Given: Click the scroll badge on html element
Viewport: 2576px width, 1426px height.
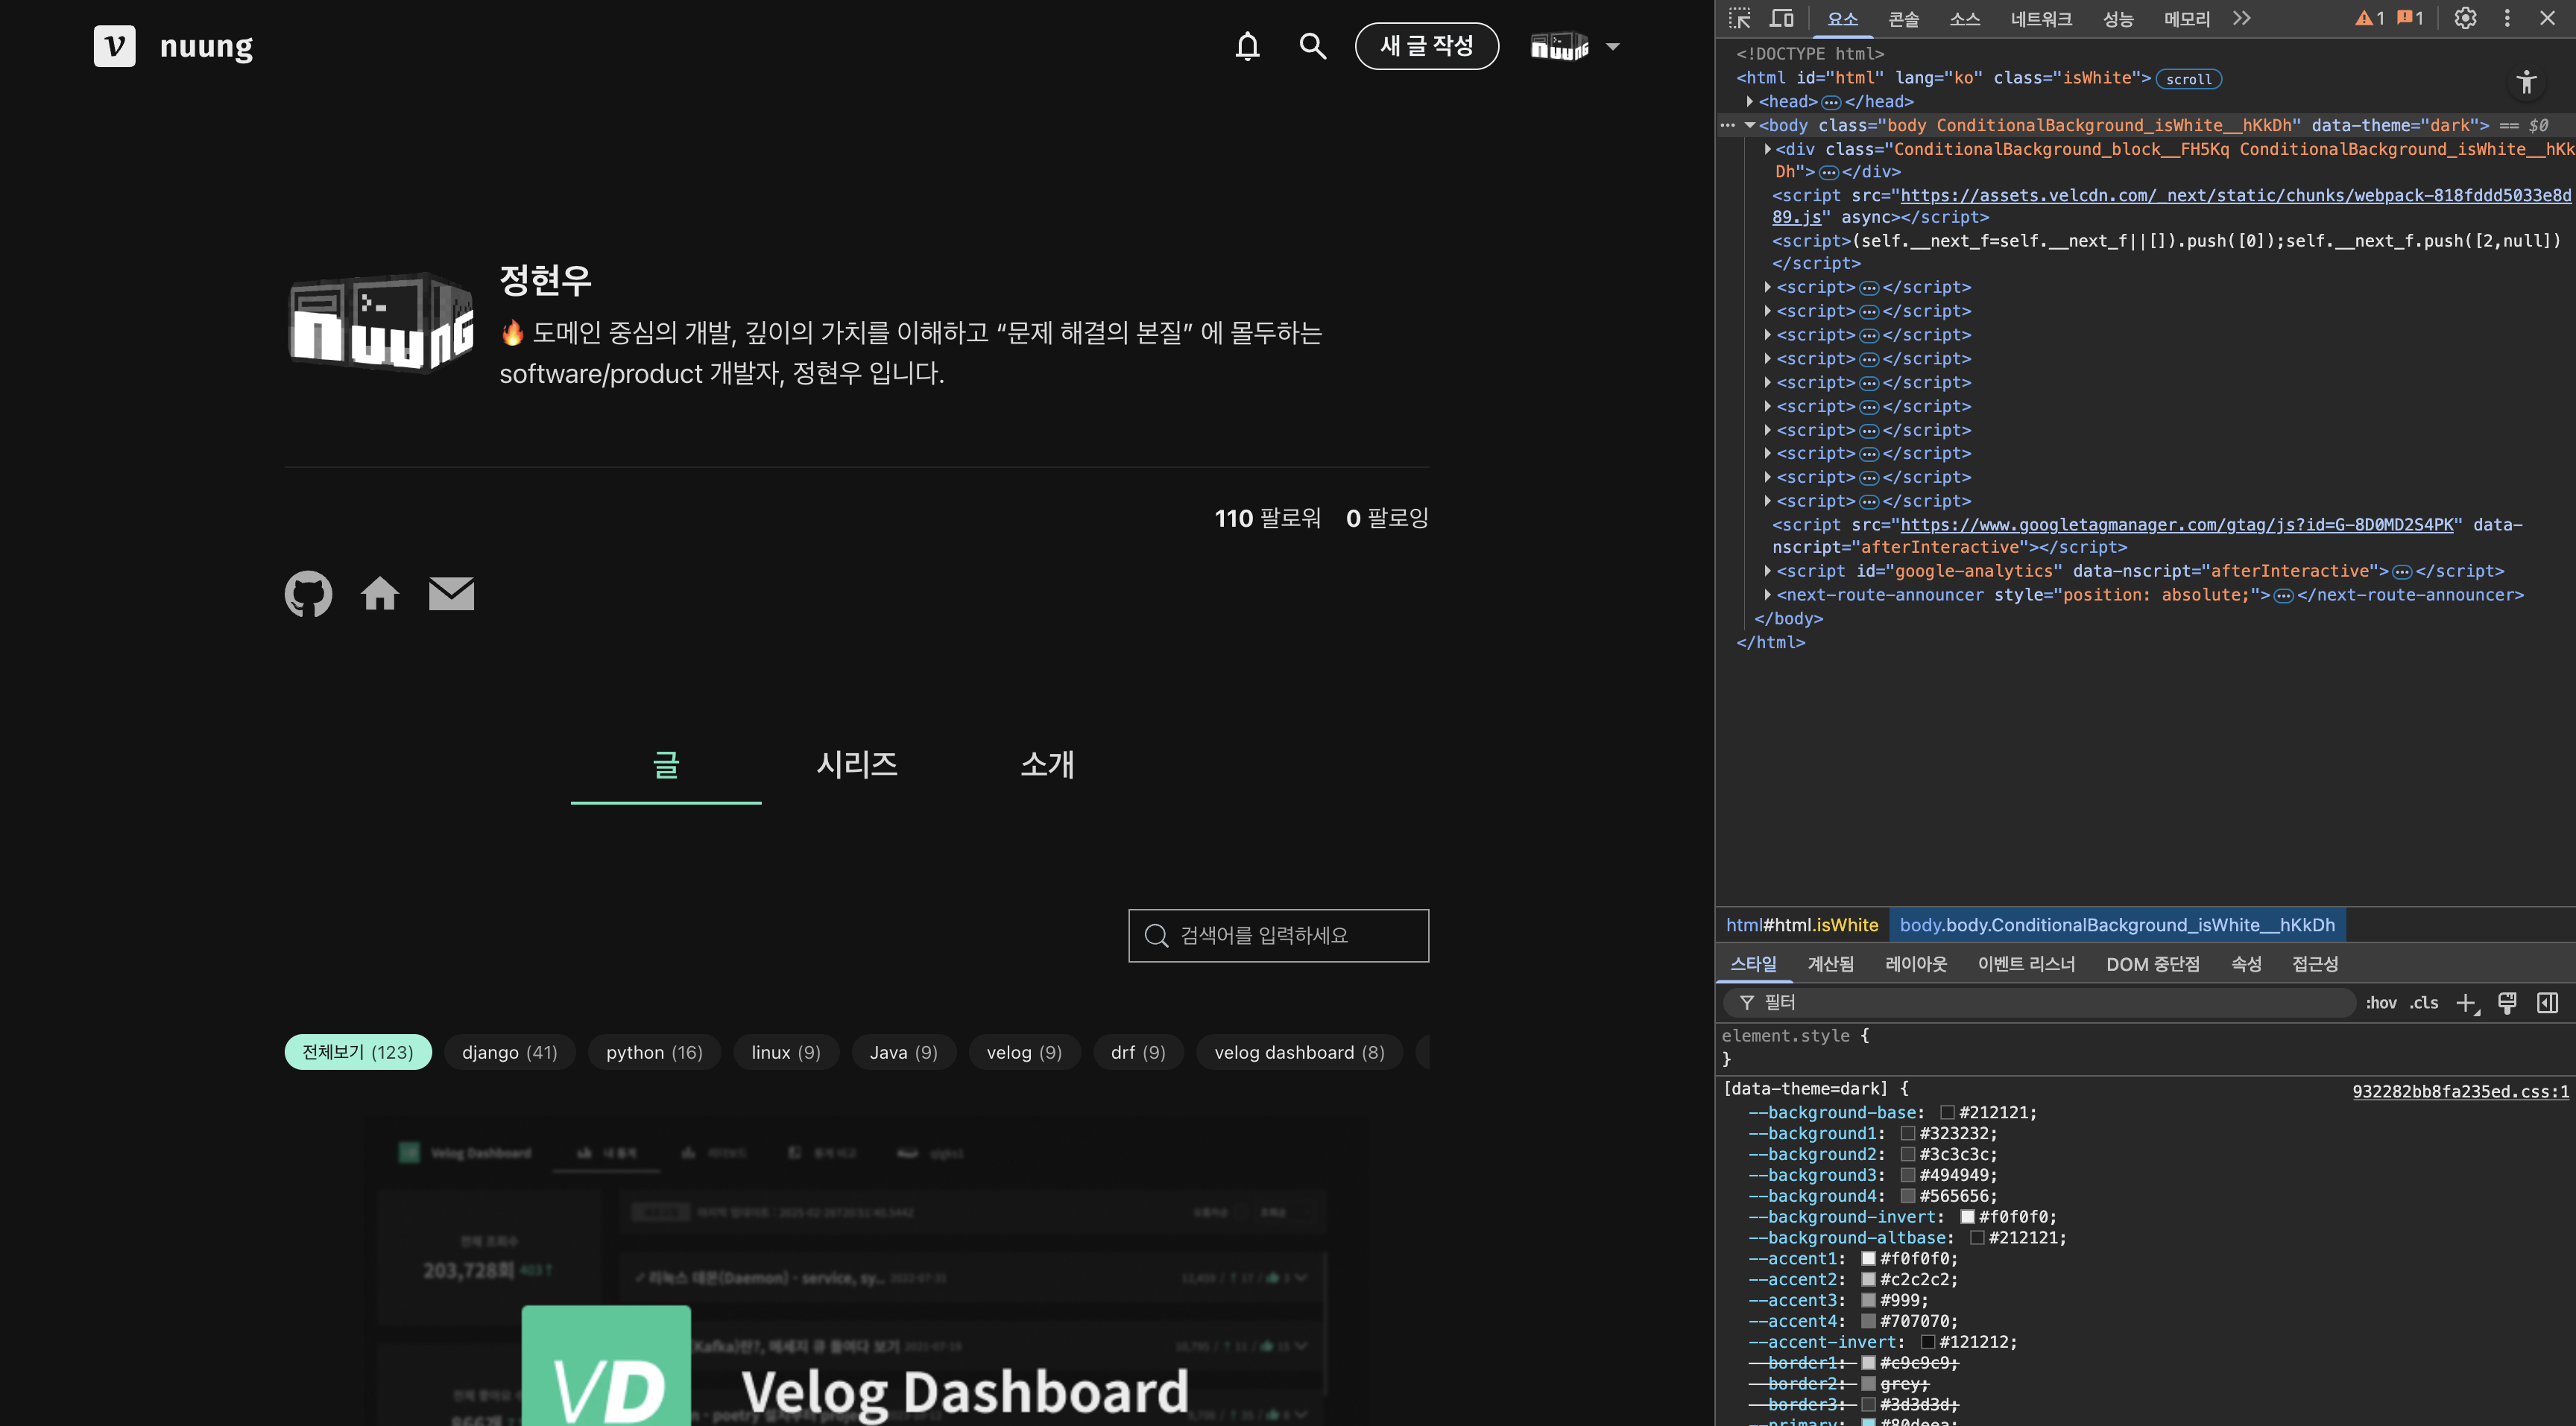Looking at the screenshot, I should point(2189,79).
